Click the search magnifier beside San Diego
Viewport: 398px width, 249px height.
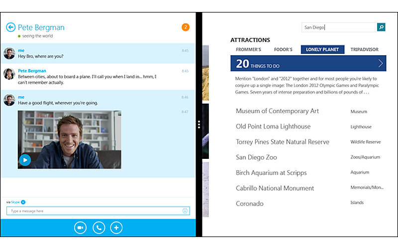(381, 27)
